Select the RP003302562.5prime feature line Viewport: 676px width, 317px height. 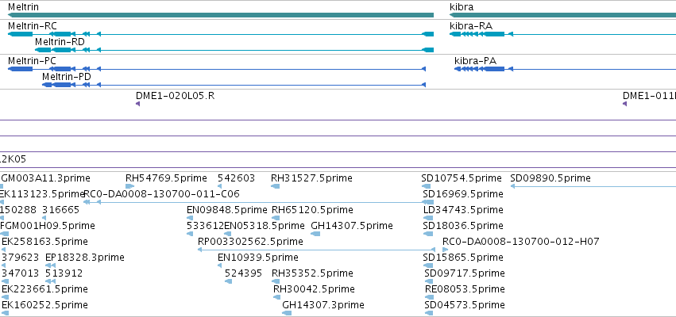(x=316, y=250)
